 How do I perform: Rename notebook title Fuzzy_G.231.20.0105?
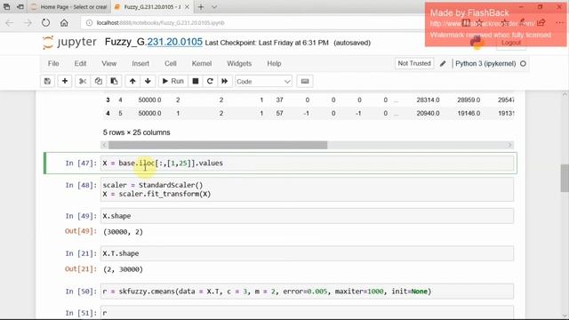[x=154, y=42]
